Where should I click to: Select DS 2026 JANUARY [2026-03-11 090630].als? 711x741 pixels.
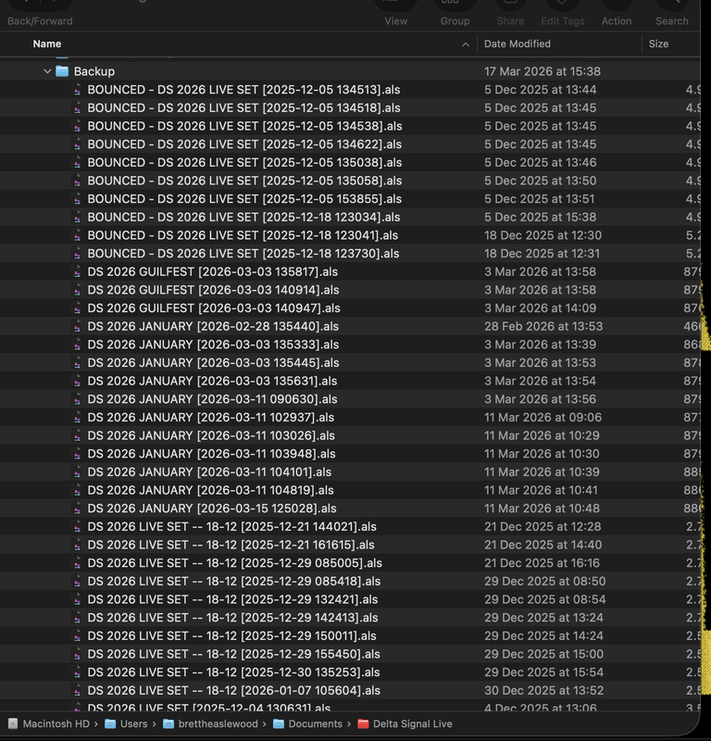click(212, 399)
